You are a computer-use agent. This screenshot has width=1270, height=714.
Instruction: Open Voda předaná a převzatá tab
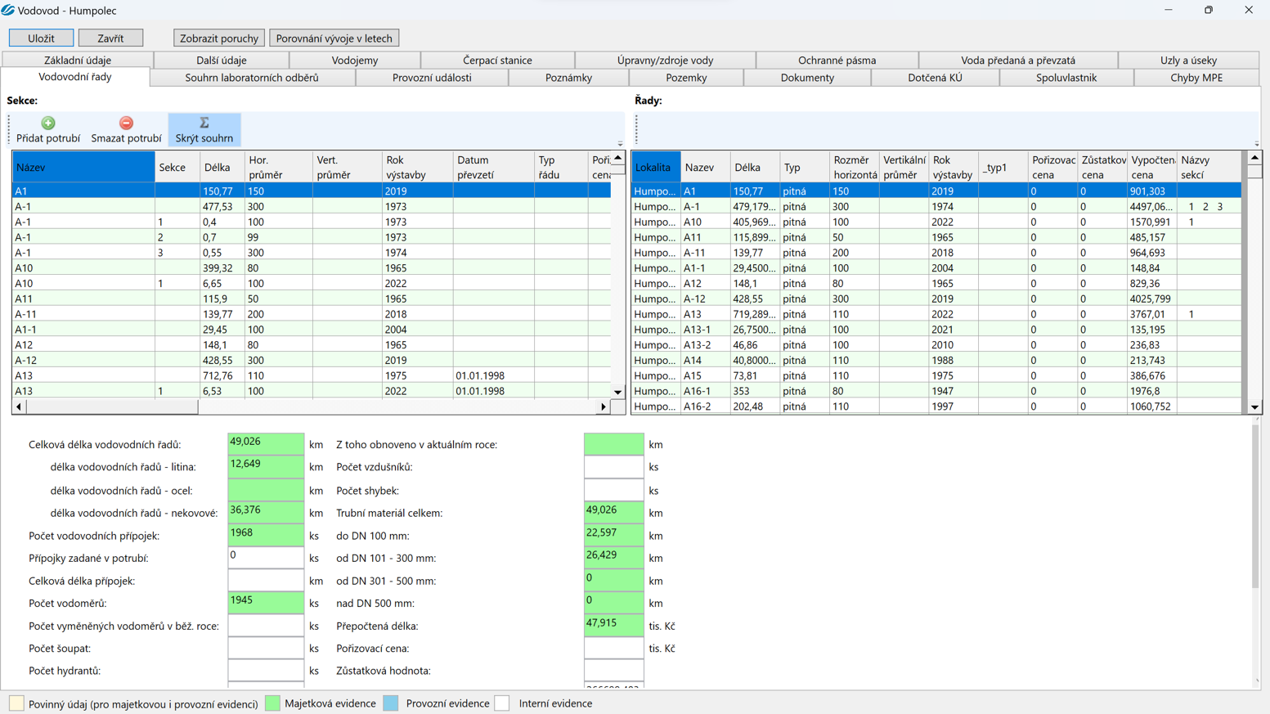click(1018, 60)
